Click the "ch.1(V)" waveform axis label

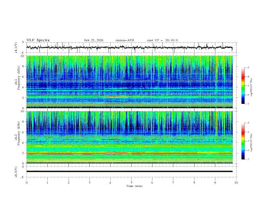[x=16, y=48]
